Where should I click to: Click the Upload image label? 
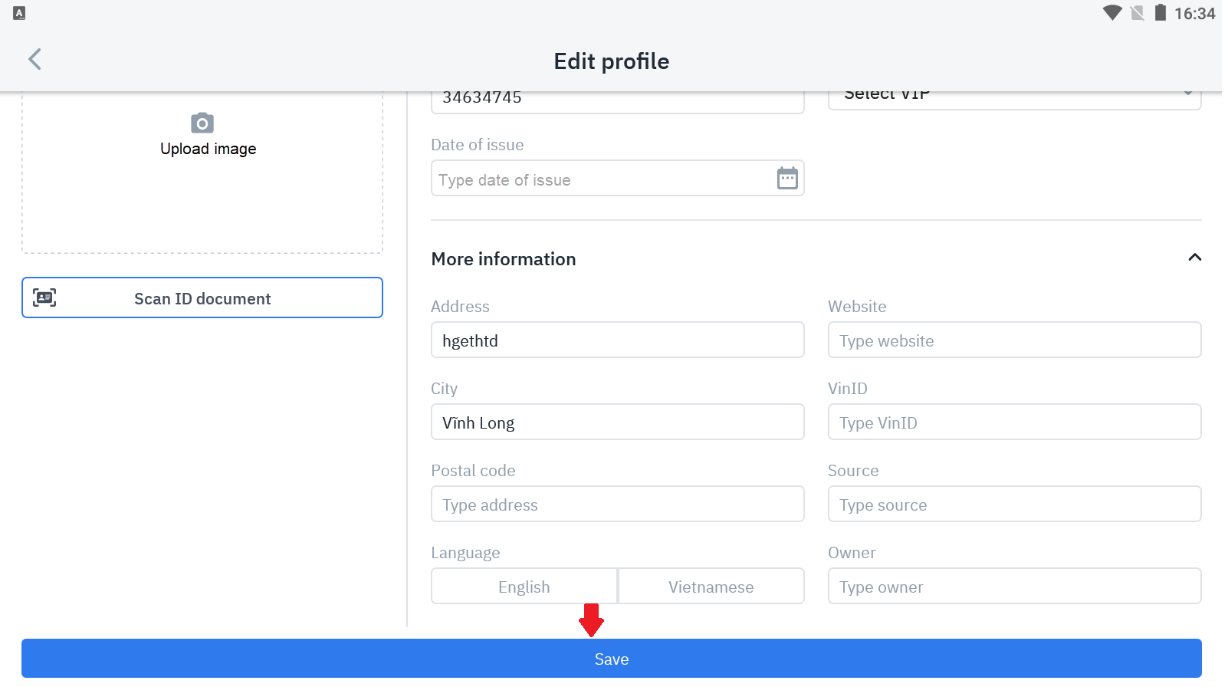point(208,149)
